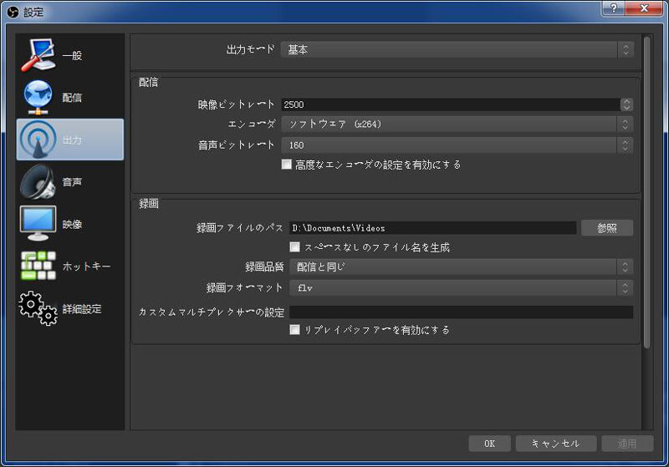Click the カスタムマルチプレクサーの設定 field
The height and width of the screenshot is (467, 669).
coord(462,312)
